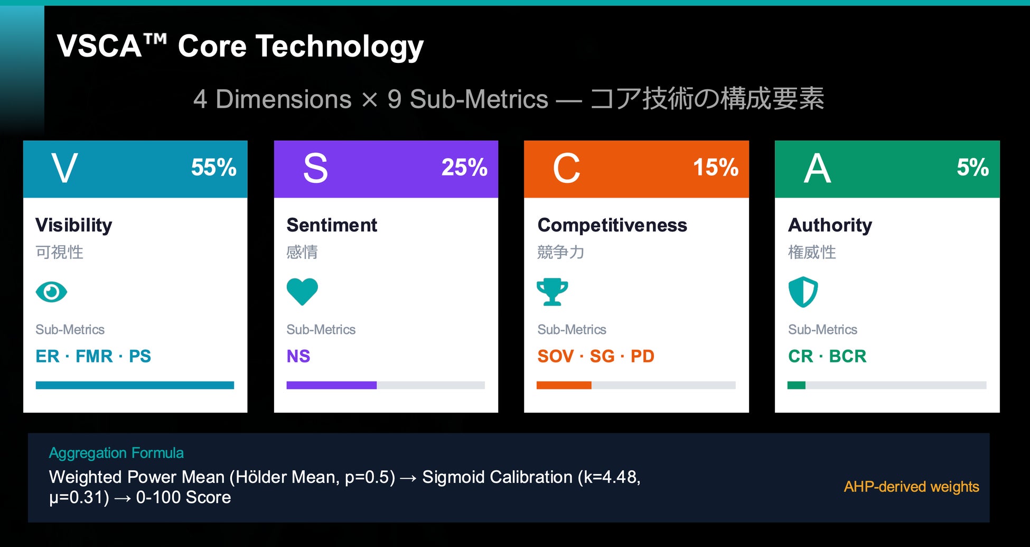Click the eye icon under Visibility
Screen dimensions: 1030x547
pyautogui.click(x=51, y=292)
